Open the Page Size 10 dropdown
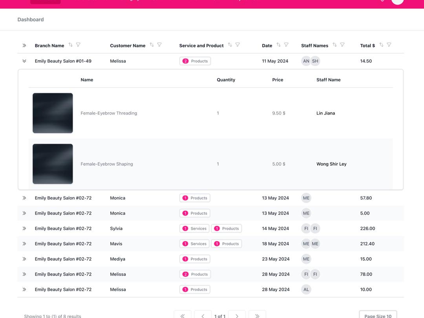Screen dimensions: 424x318 [x=378, y=315]
